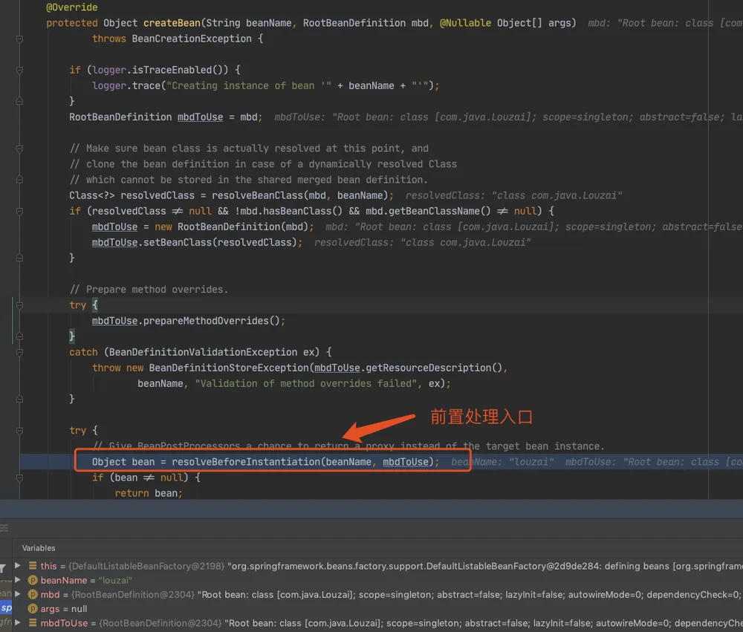The height and width of the screenshot is (632, 743).
Task: Collapse the 'try {' block before prepareMethodOverrides
Action: pyautogui.click(x=19, y=305)
